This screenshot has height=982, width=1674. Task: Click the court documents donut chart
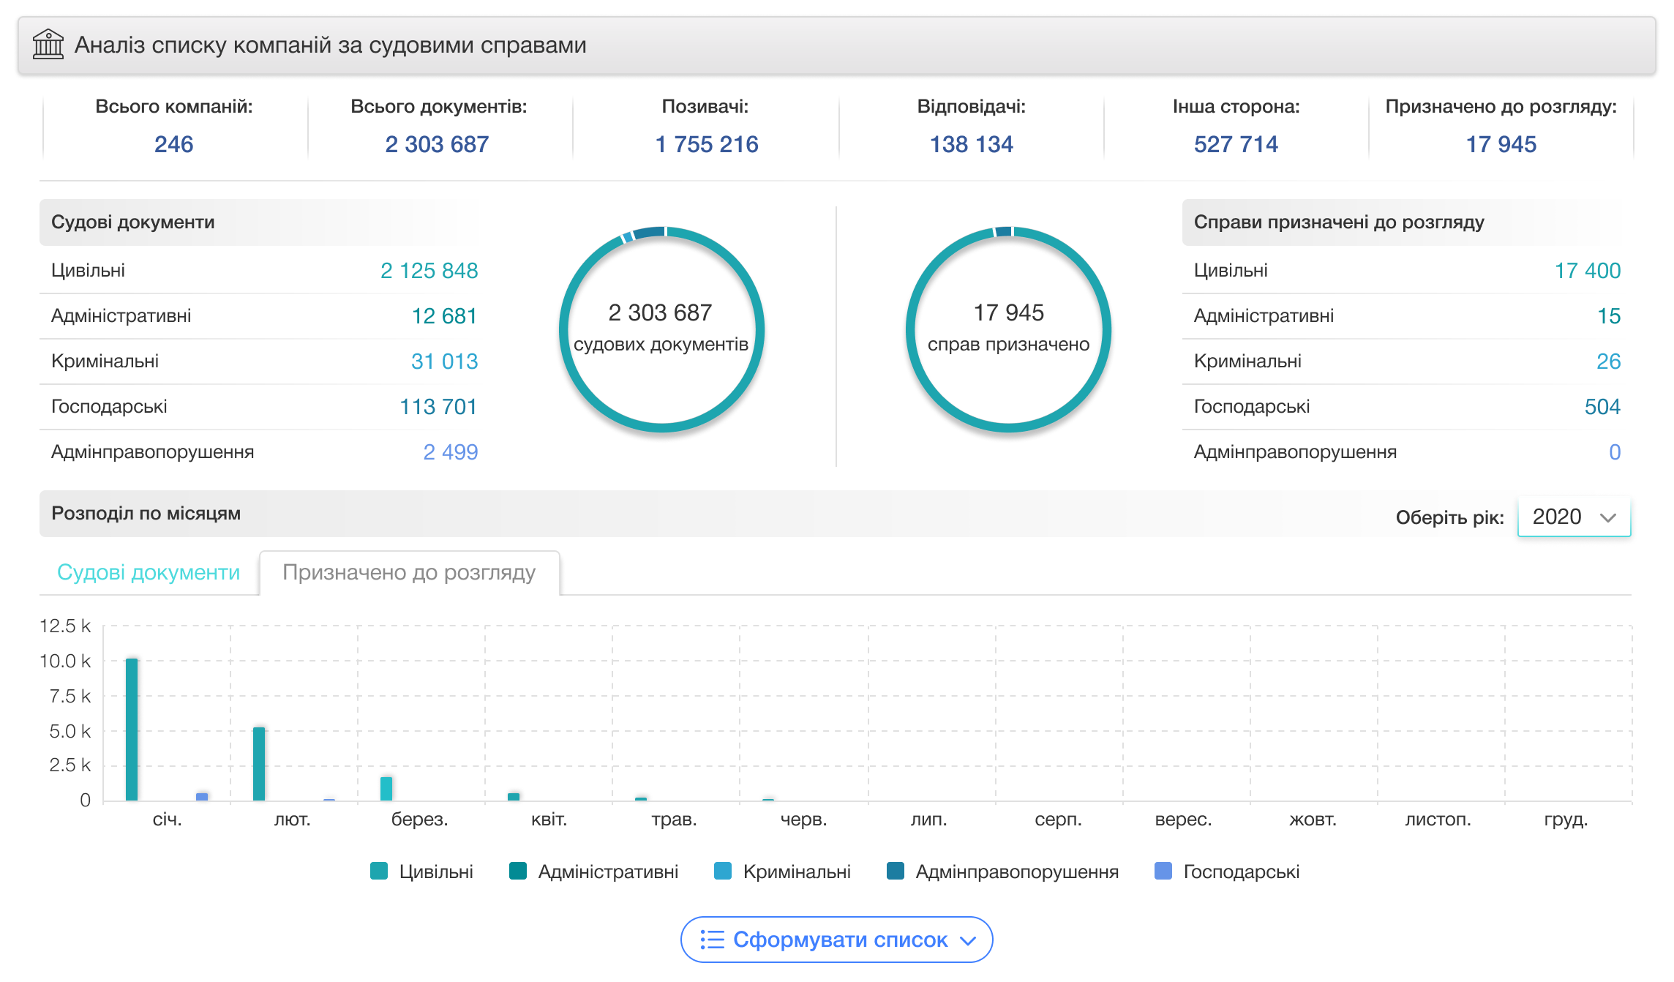click(661, 329)
